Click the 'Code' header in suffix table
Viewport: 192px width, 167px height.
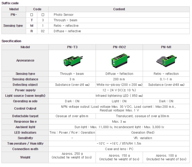click(x=37, y=9)
